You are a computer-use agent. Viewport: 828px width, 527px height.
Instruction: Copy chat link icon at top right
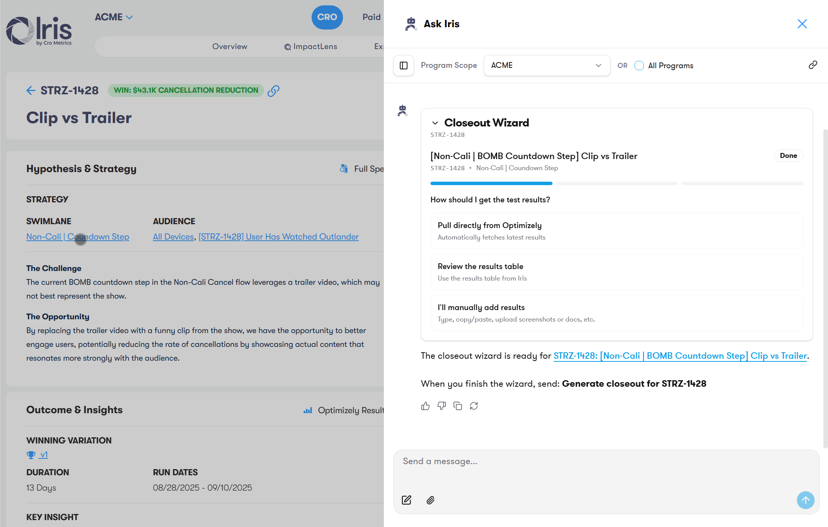813,65
